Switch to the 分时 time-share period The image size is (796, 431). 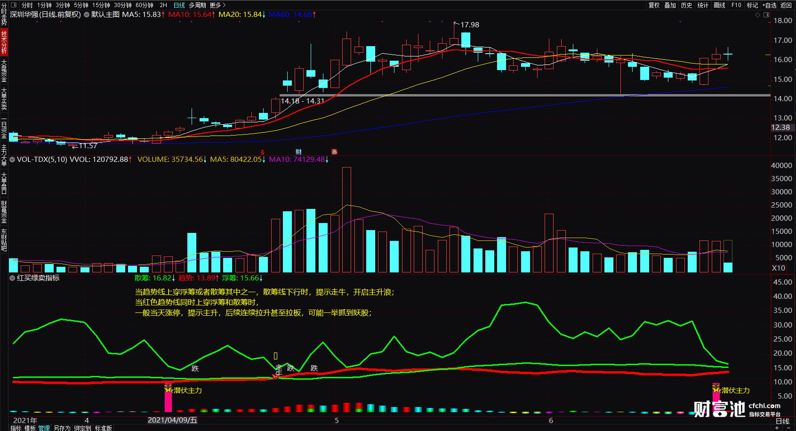27,5
